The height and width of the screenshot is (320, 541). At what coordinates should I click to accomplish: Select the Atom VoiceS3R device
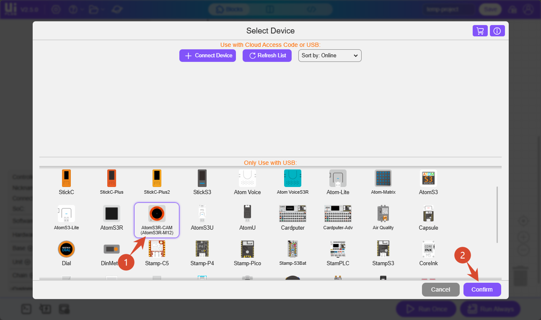click(293, 178)
